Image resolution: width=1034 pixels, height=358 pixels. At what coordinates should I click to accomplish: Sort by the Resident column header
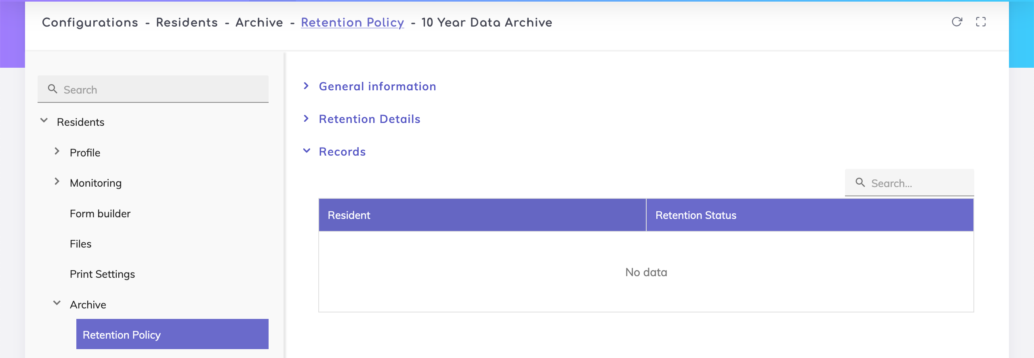click(x=349, y=215)
